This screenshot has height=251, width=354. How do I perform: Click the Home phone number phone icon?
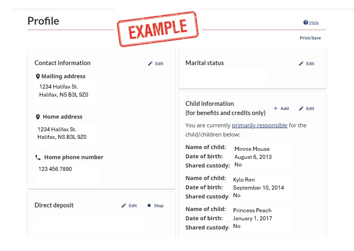[x=38, y=158]
